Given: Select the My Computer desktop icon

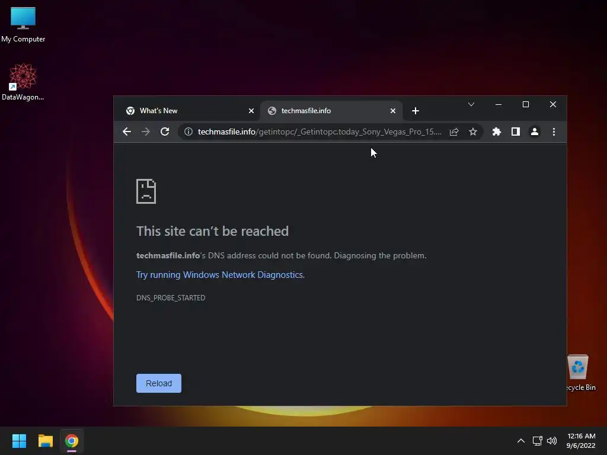Looking at the screenshot, I should coord(23,24).
